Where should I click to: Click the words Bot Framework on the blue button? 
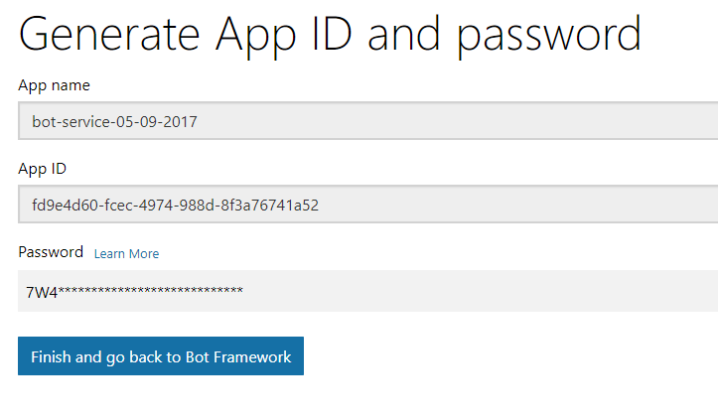[x=238, y=356]
